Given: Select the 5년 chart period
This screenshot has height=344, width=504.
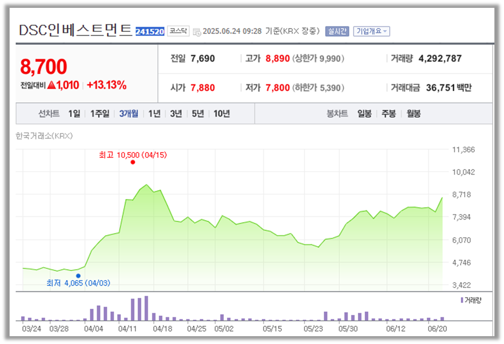Looking at the screenshot, I should click(x=198, y=114).
